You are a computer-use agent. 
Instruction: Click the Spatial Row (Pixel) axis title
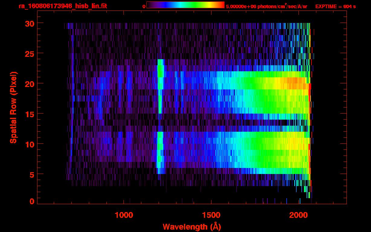13,108
